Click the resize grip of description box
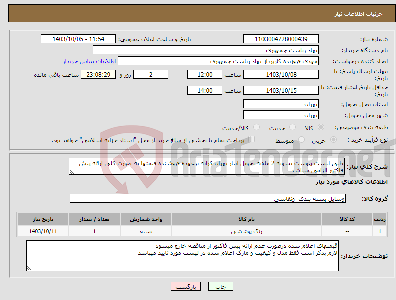Viewport: 396px width, 300px height. point(72,172)
